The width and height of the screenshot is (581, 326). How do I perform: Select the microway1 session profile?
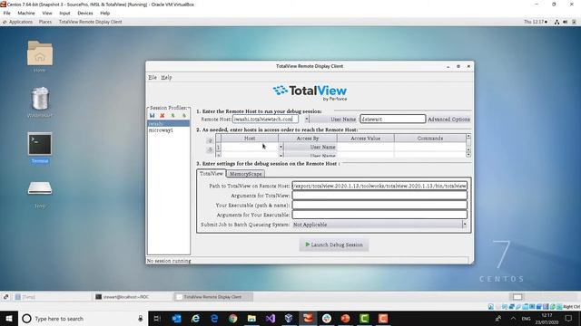coord(169,130)
